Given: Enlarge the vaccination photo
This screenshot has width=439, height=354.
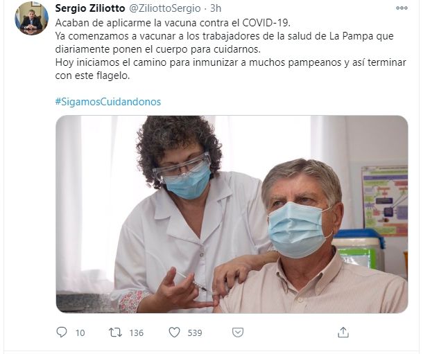Looking at the screenshot, I should pyautogui.click(x=232, y=214).
